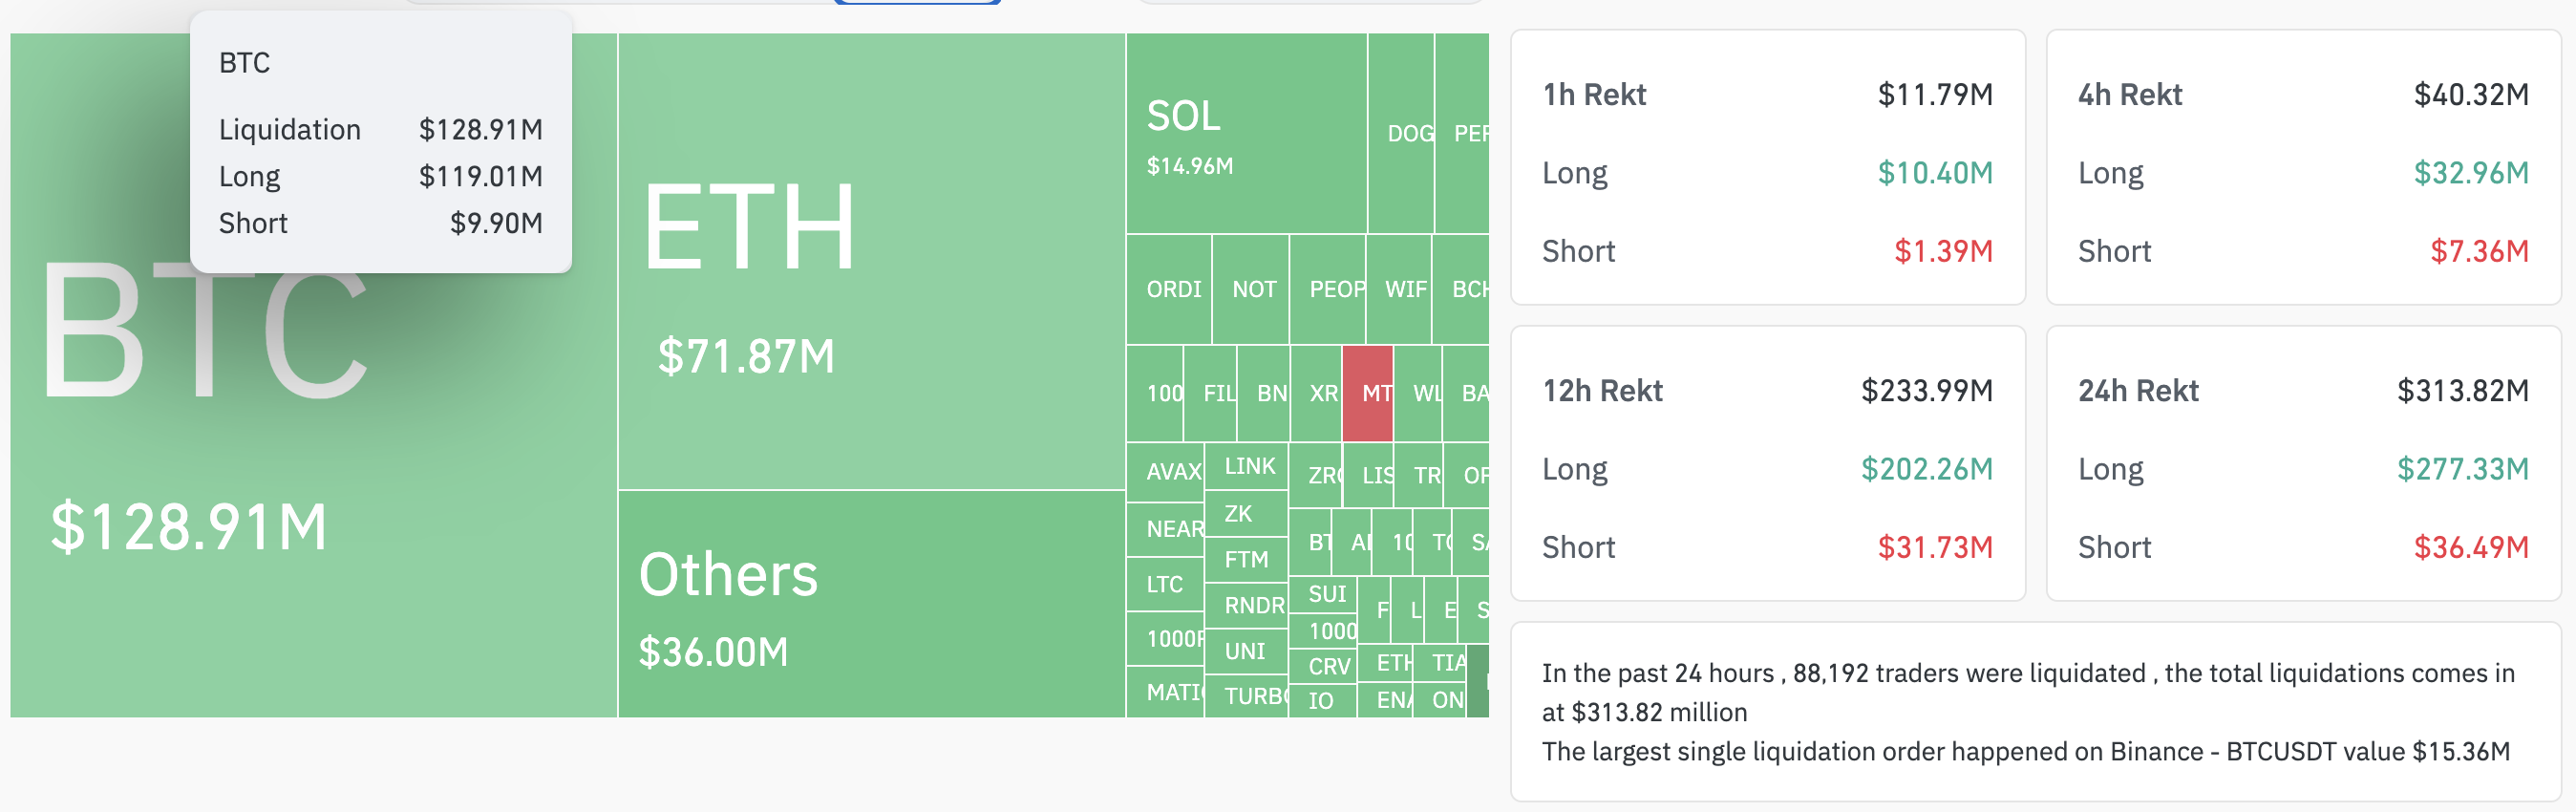Select the NEAR tile in the heatmap
The height and width of the screenshot is (812, 2576).
coord(1166,528)
